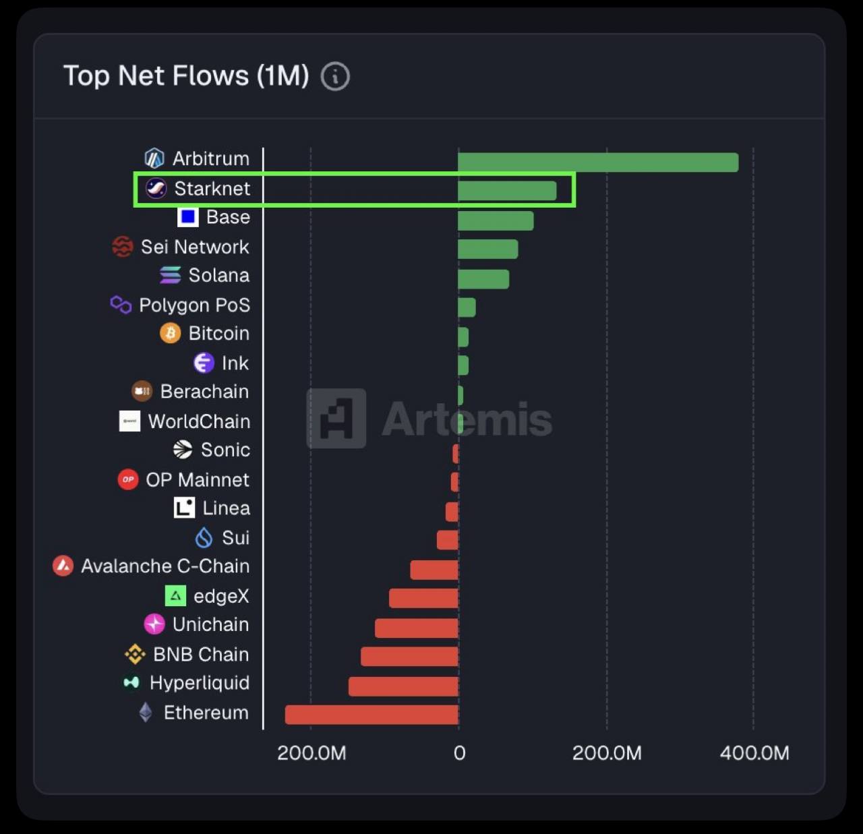Image resolution: width=863 pixels, height=834 pixels.
Task: Click the highlighted Starknet green bar
Action: click(507, 191)
